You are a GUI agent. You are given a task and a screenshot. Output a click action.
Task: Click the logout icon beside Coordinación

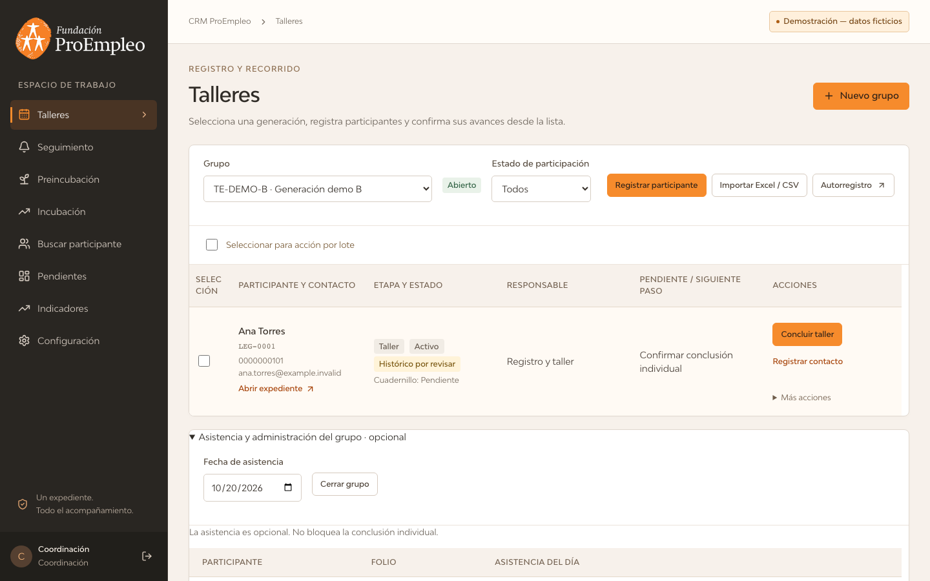(x=147, y=556)
